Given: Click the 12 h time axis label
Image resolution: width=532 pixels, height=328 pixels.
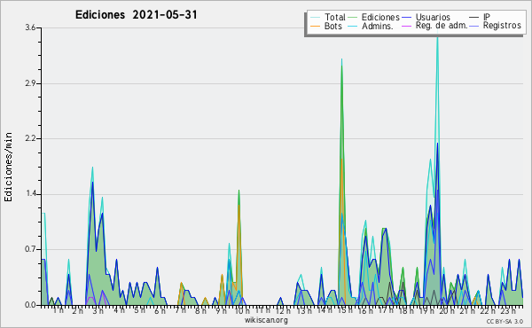Looking at the screenshot, I should [x=283, y=310].
